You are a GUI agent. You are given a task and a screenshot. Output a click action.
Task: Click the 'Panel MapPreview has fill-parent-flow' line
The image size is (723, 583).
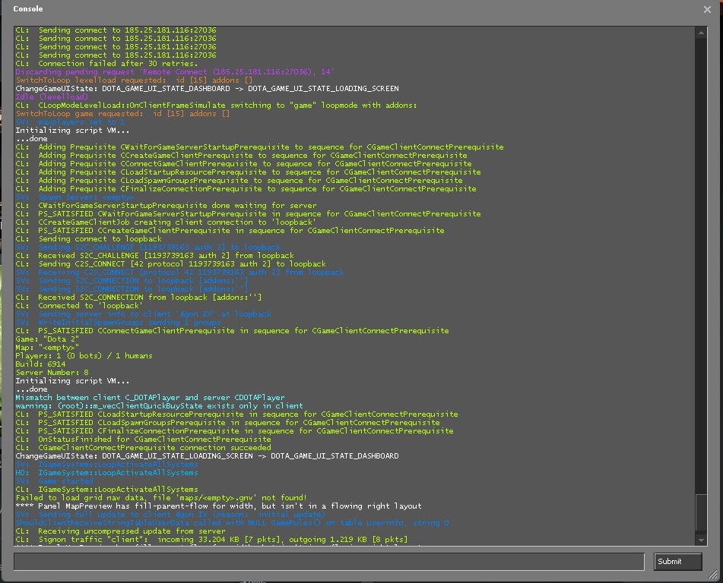click(x=218, y=506)
